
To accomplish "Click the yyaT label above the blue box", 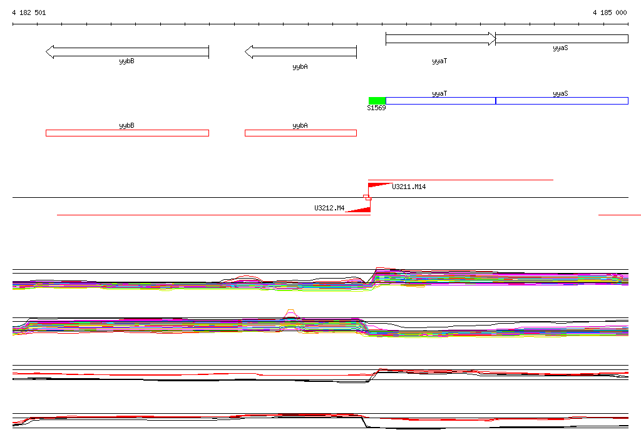I will [x=439, y=94].
